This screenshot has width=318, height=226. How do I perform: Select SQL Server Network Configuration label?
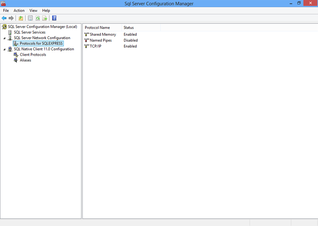point(42,38)
